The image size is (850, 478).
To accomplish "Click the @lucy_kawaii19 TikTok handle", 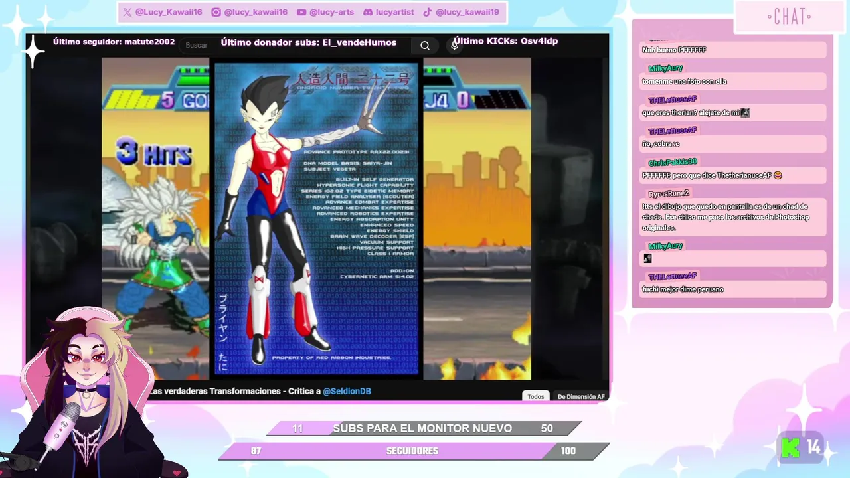I will (467, 12).
